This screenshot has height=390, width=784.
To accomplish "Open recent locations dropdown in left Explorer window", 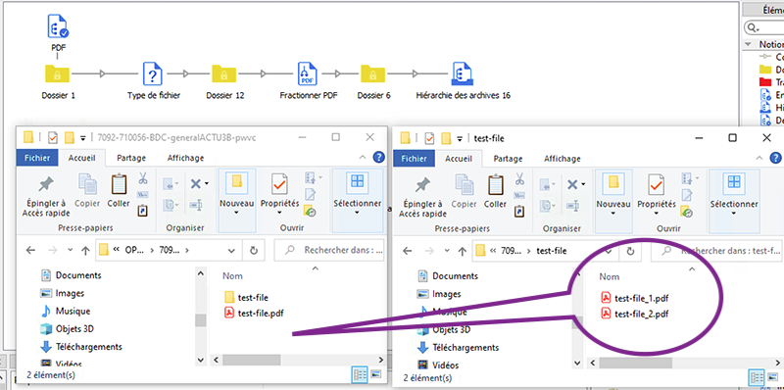I will (x=70, y=250).
